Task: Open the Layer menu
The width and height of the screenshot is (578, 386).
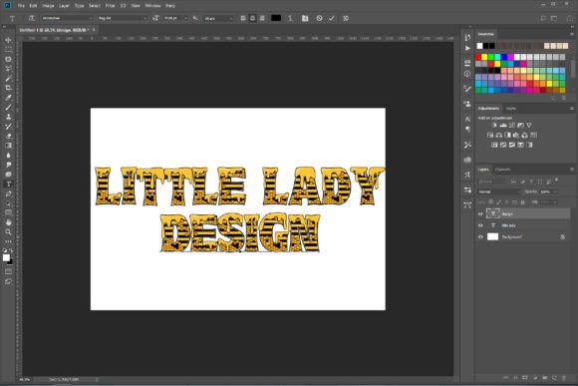Action: click(x=64, y=6)
